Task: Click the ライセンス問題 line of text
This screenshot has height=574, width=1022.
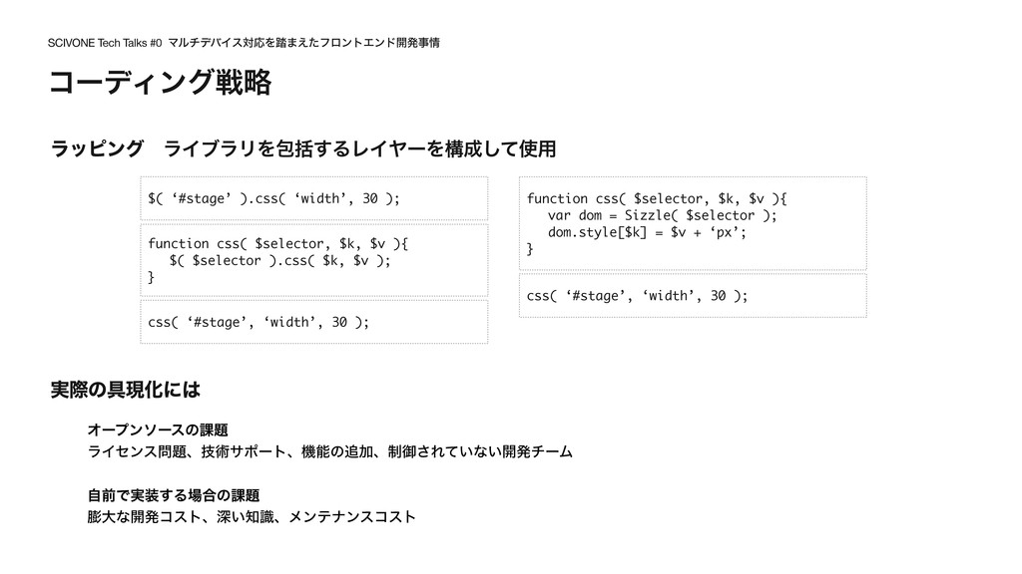Action: point(329,451)
